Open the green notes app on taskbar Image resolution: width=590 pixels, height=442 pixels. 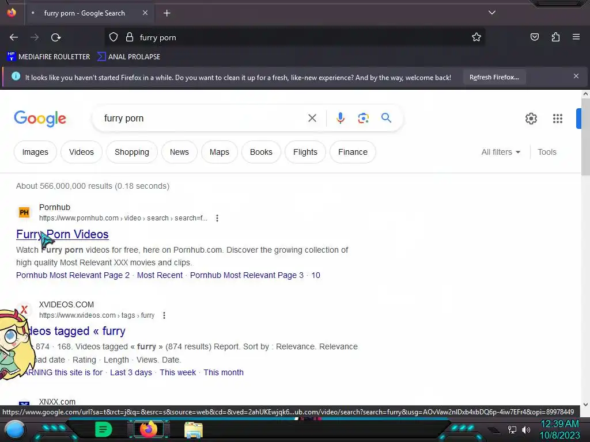click(x=103, y=429)
